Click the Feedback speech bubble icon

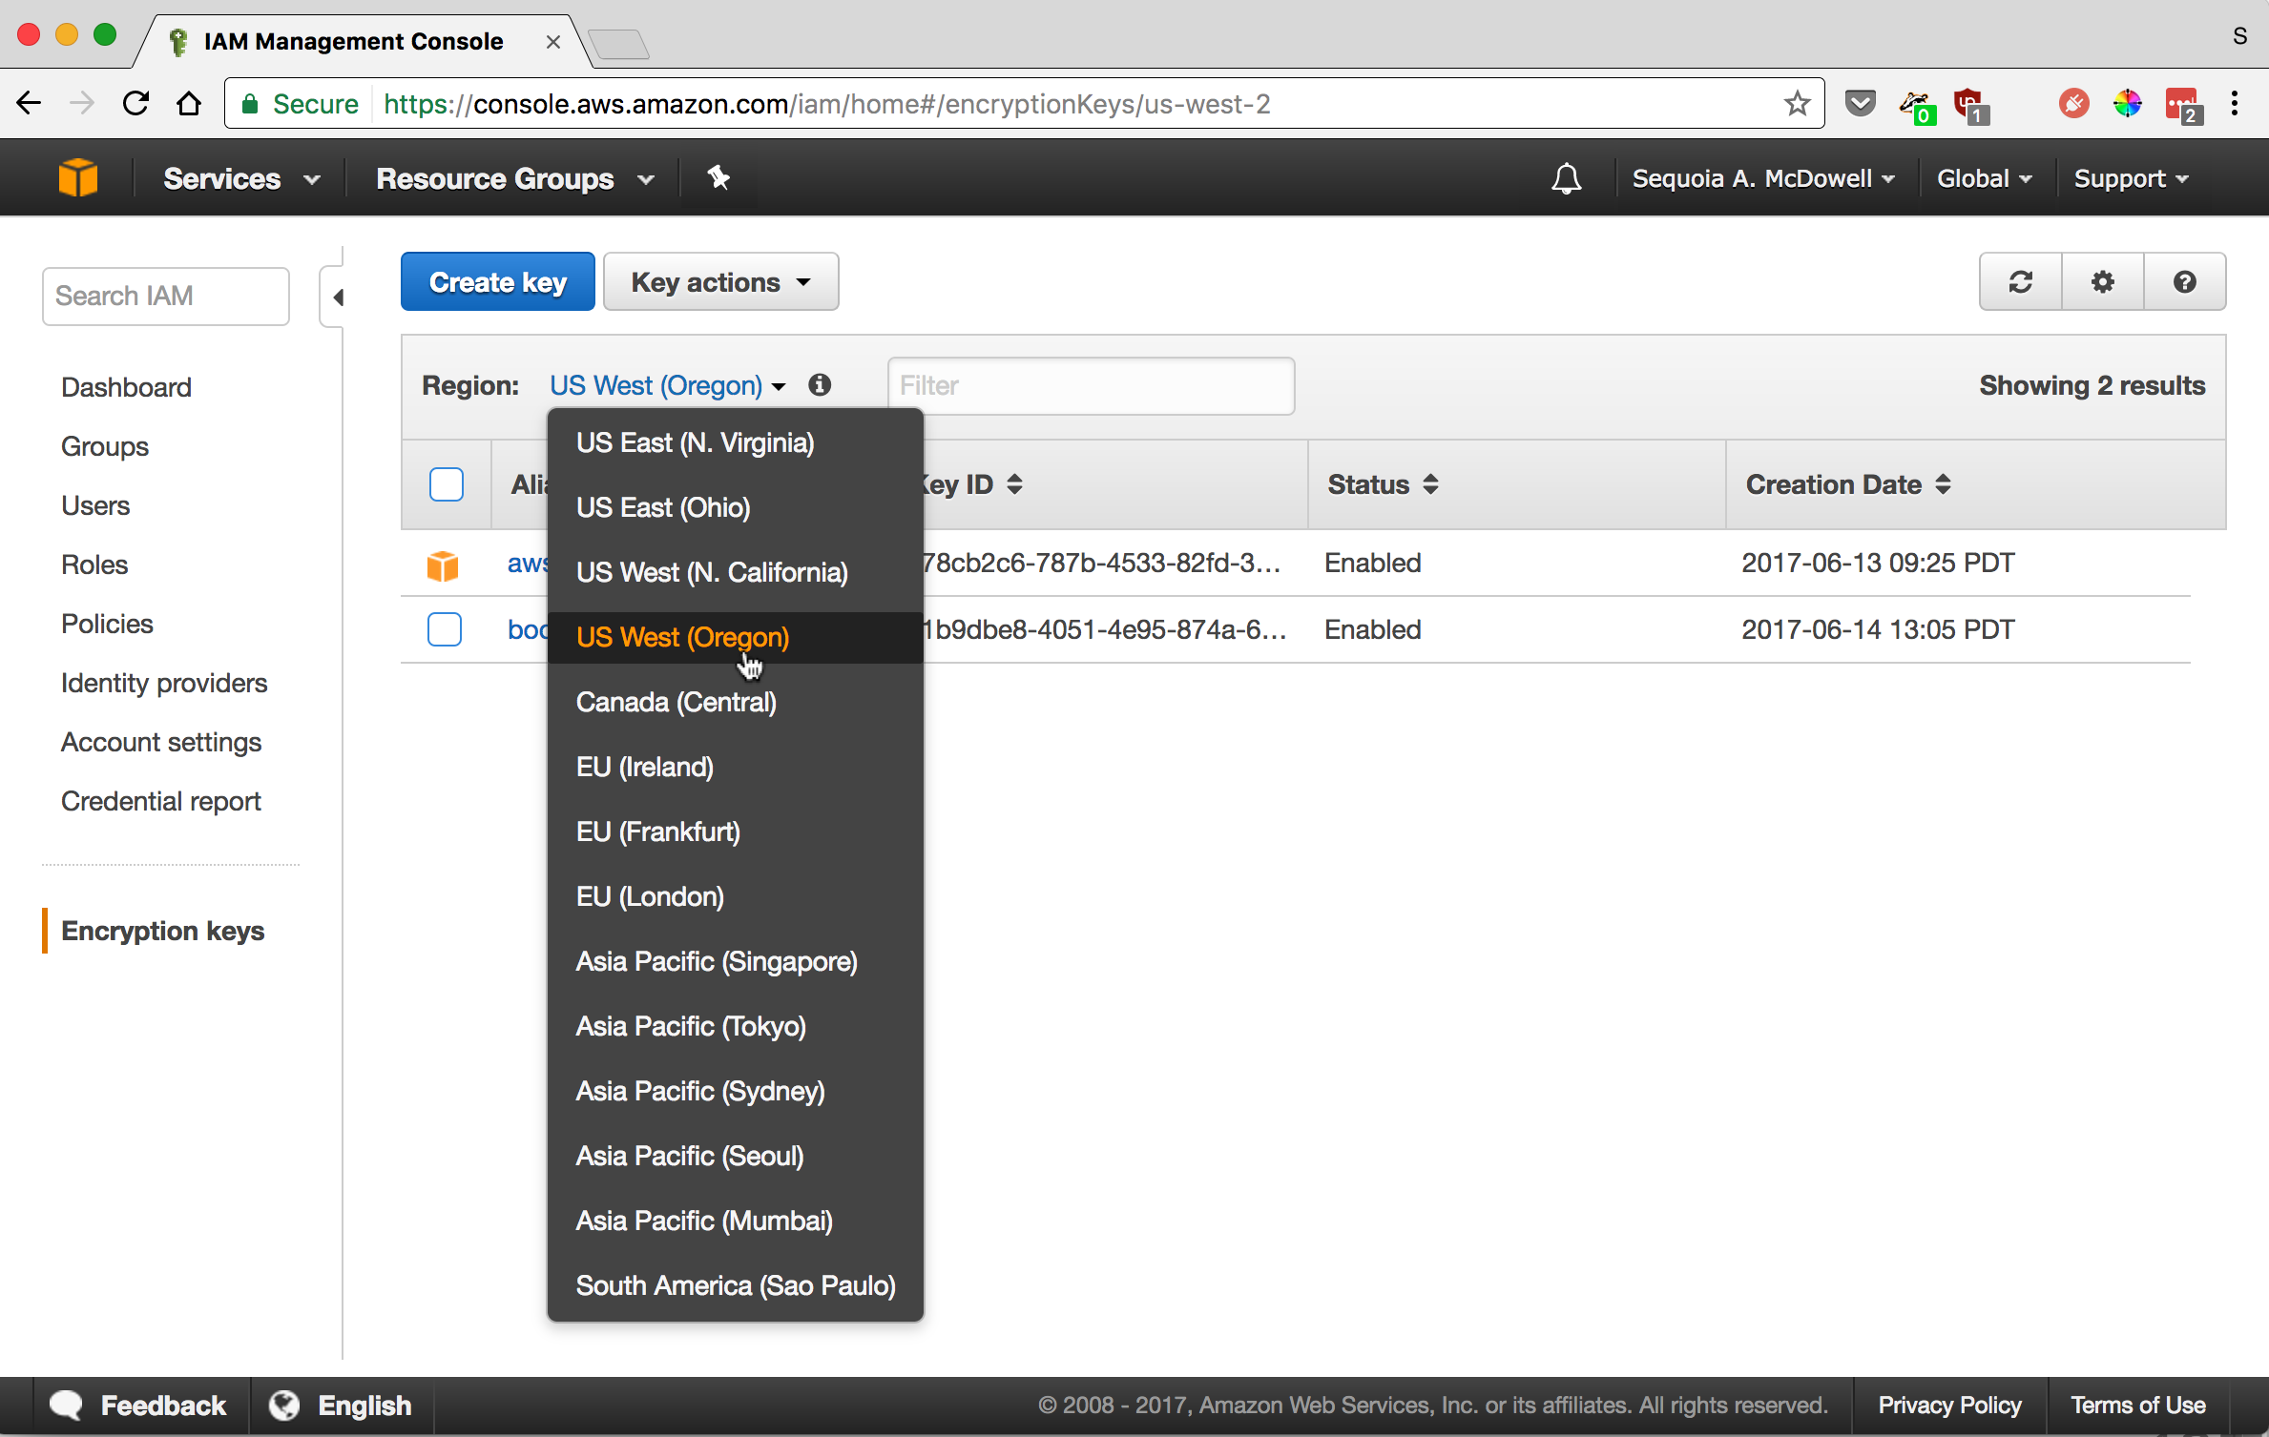(x=66, y=1406)
